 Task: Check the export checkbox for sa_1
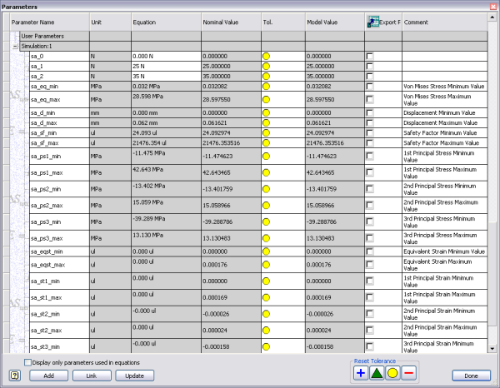click(370, 65)
